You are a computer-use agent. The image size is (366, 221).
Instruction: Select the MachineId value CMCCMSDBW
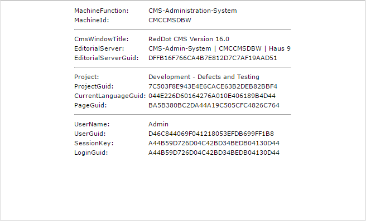point(170,20)
